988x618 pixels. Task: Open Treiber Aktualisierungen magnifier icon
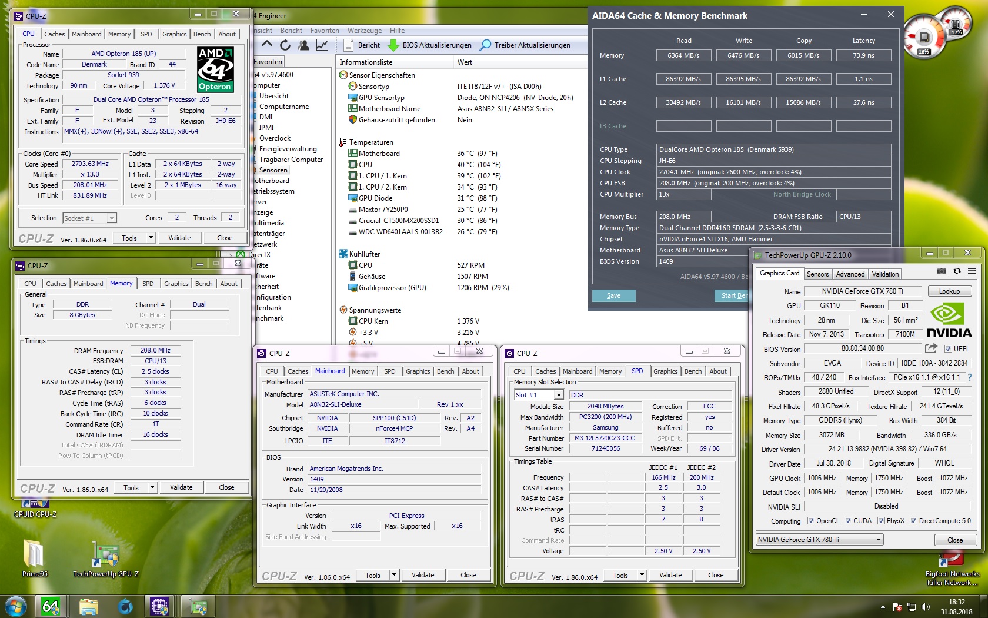point(485,45)
